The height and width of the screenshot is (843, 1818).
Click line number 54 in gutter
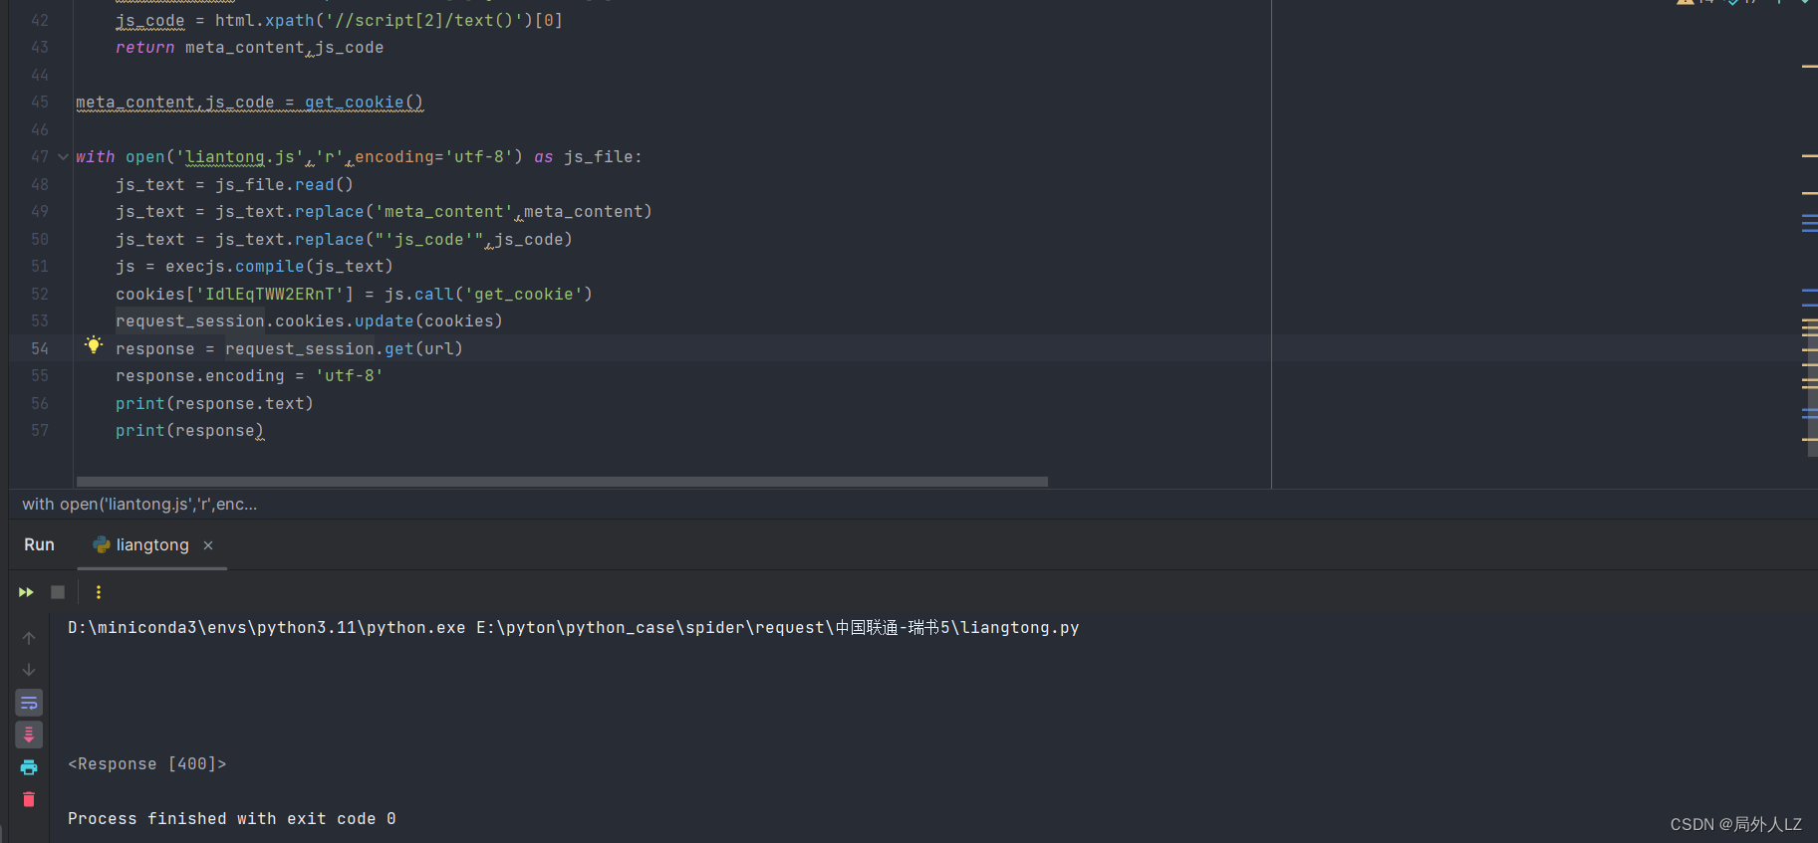click(40, 348)
